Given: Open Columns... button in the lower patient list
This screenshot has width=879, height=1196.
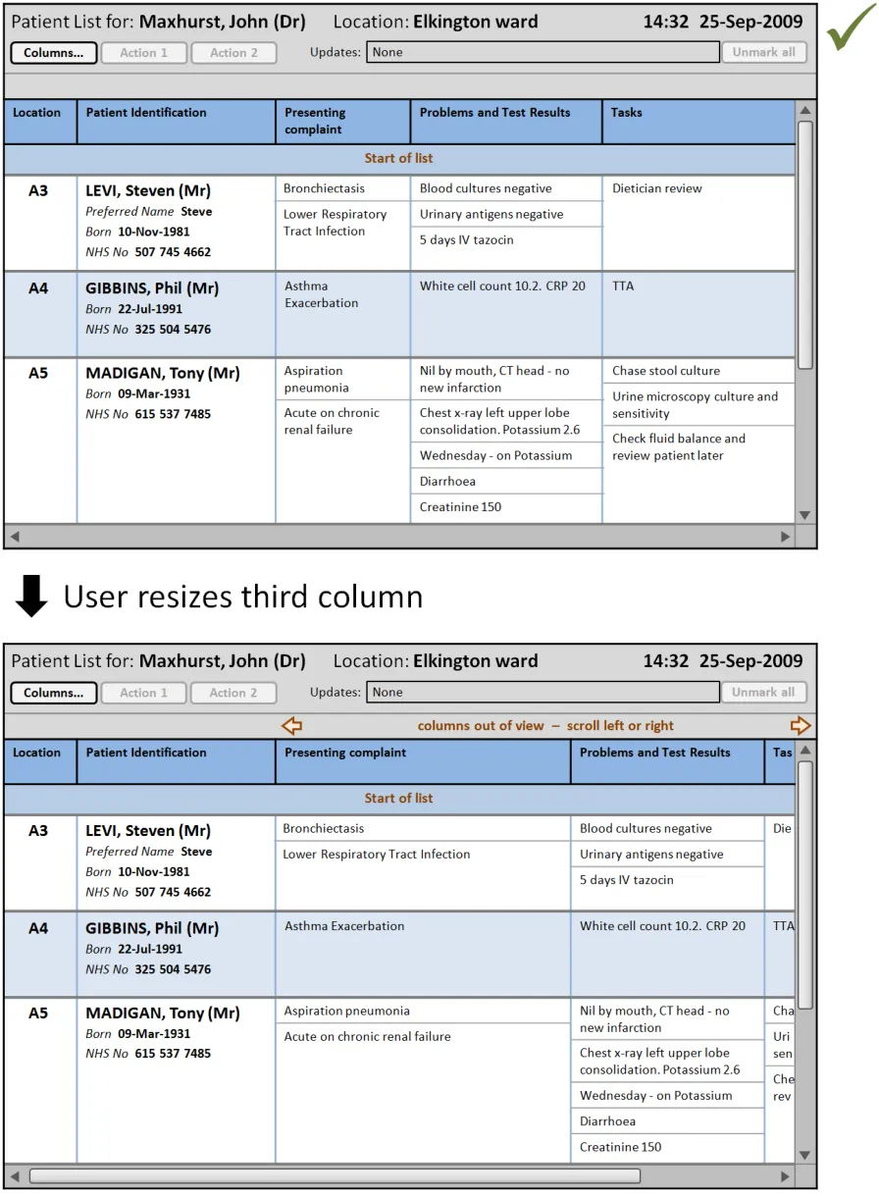Looking at the screenshot, I should pos(54,693).
